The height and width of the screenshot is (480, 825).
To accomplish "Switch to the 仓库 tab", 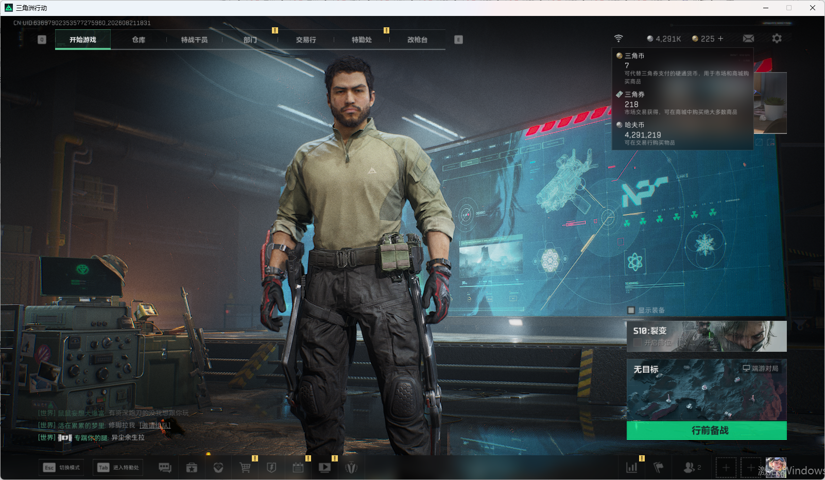I will tap(139, 40).
